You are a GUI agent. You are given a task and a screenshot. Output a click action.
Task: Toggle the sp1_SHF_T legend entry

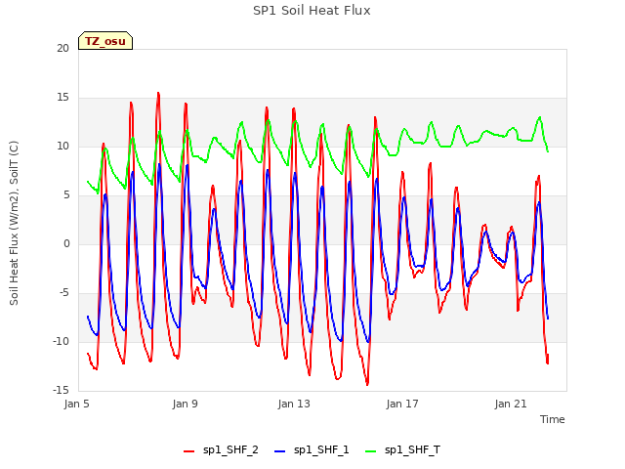tap(402, 450)
